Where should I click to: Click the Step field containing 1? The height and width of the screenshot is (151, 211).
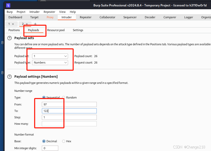[69, 117]
